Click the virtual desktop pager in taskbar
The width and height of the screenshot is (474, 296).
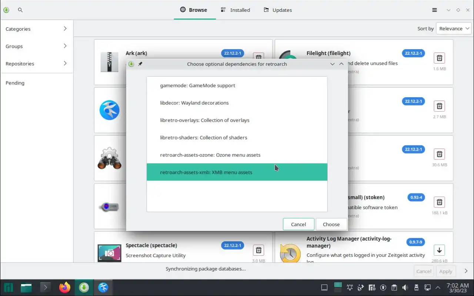338,287
